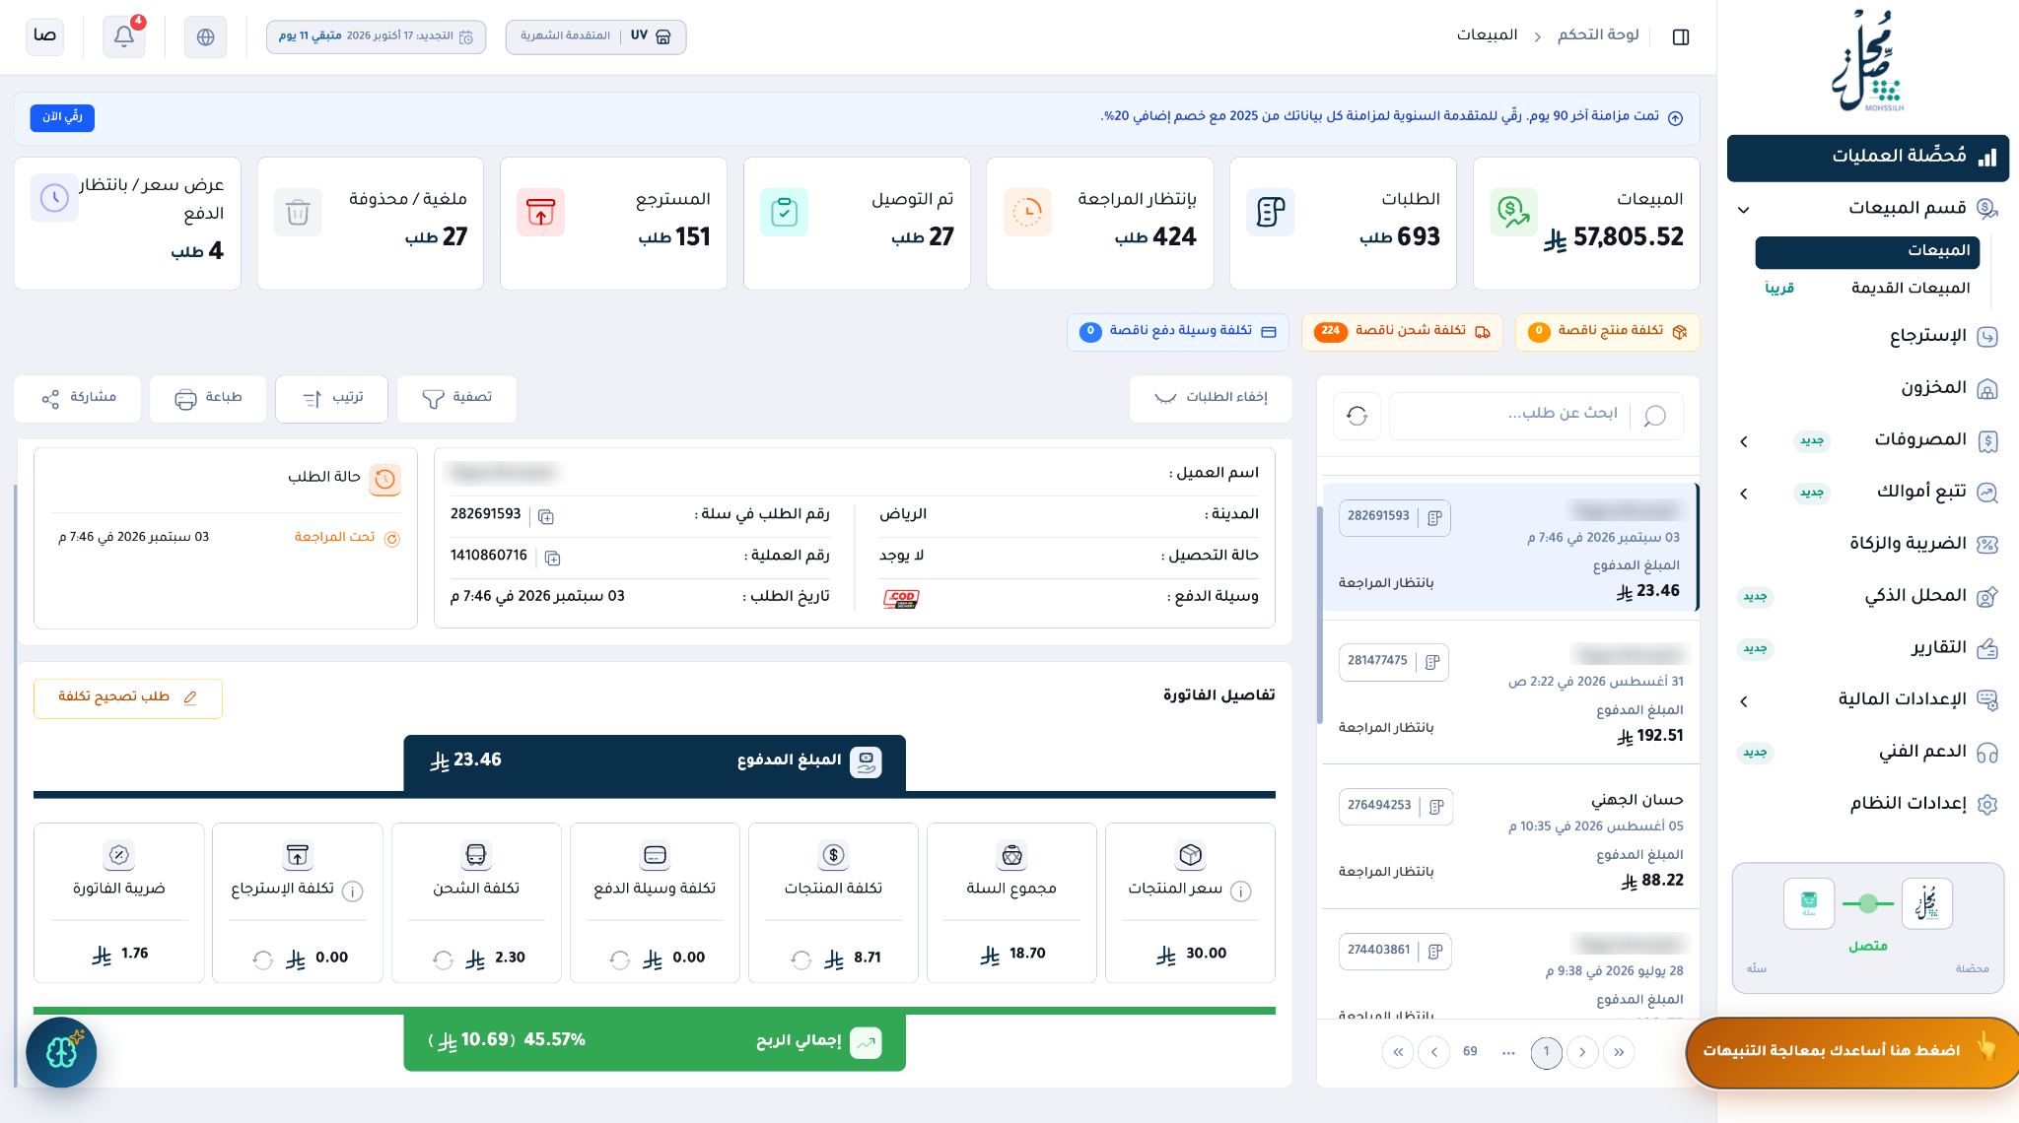Open the UV store plan selector
This screenshot has width=2019, height=1123.
[595, 36]
